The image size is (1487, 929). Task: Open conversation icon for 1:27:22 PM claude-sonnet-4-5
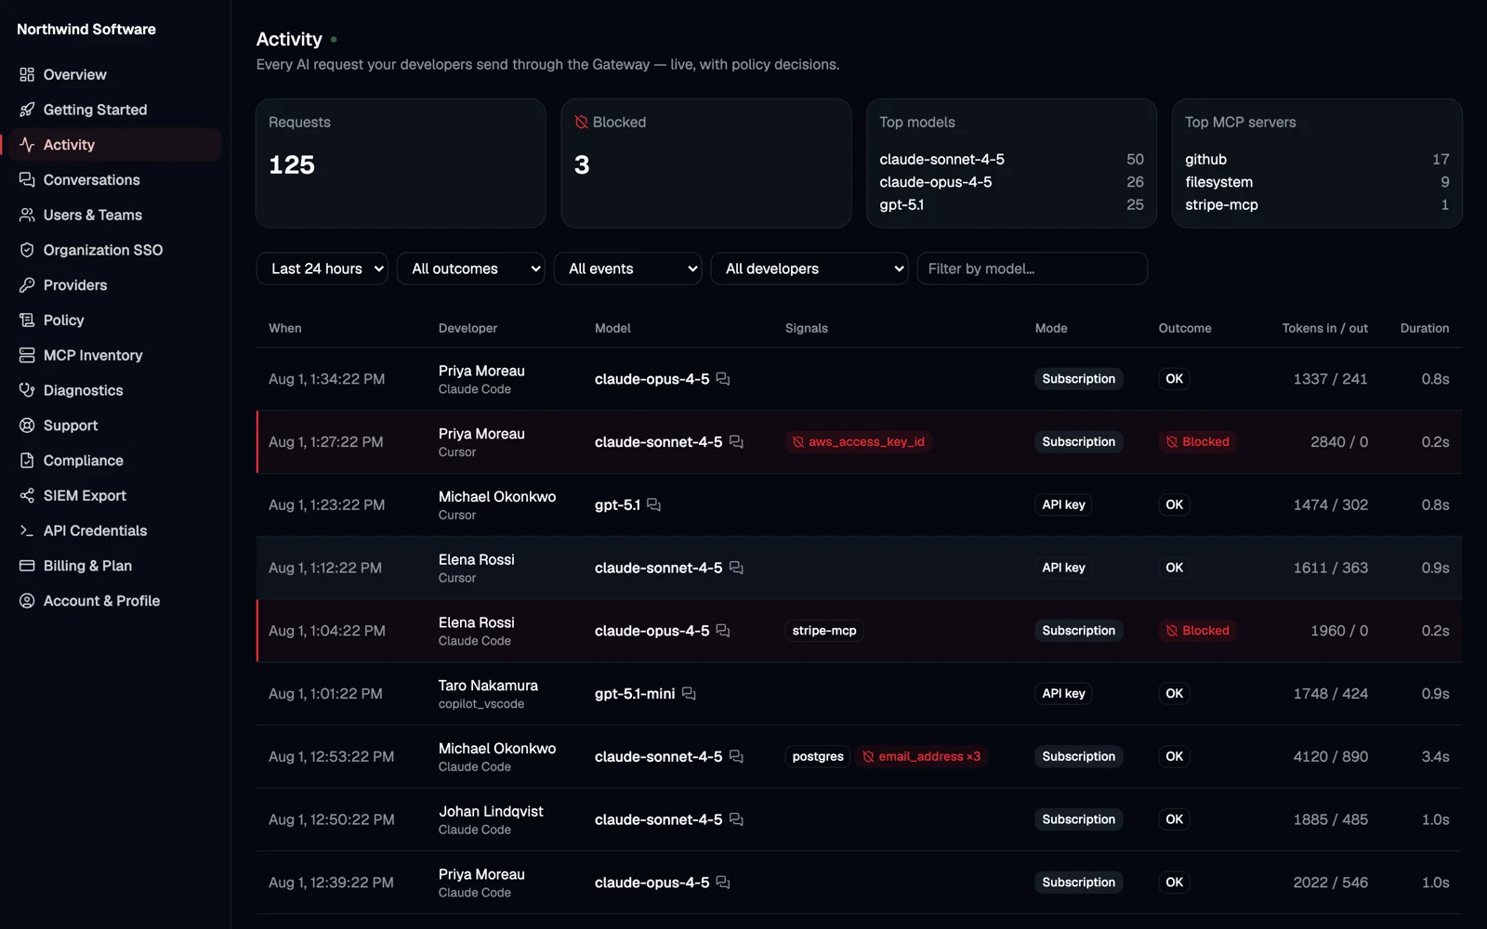736,442
